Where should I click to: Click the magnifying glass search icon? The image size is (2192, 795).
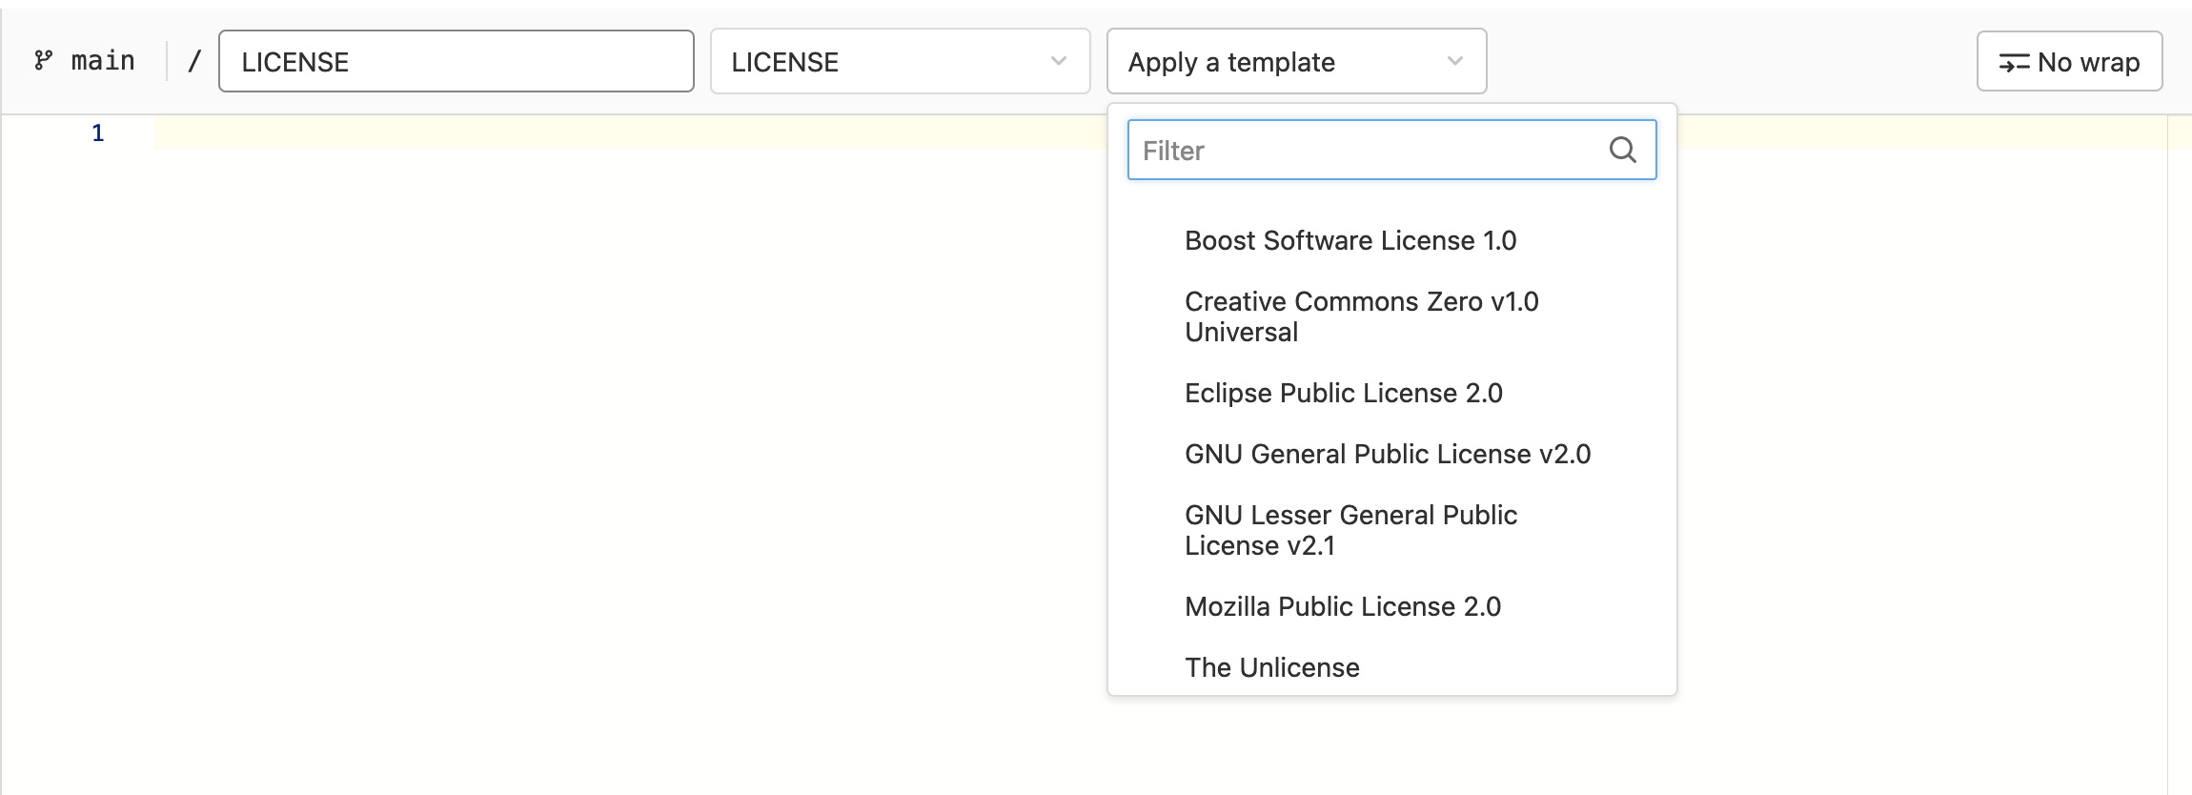coord(1622,151)
